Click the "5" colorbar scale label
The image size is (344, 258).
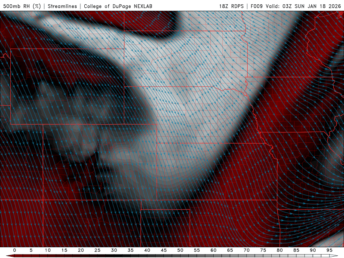[31, 250]
